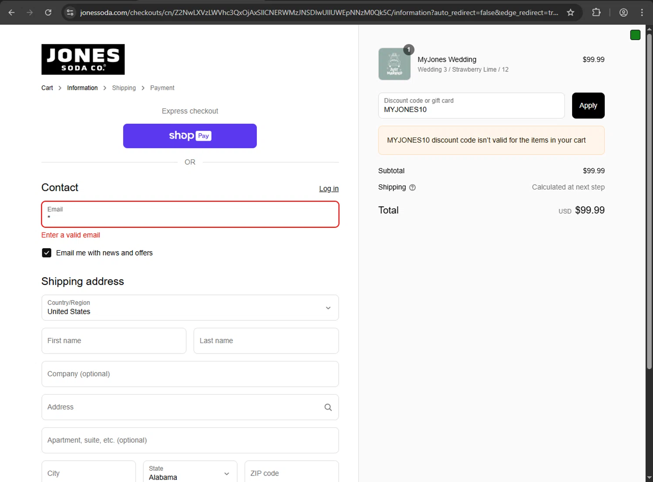The width and height of the screenshot is (653, 482).
Task: Click the Total $99.99 amount
Action: (590, 210)
